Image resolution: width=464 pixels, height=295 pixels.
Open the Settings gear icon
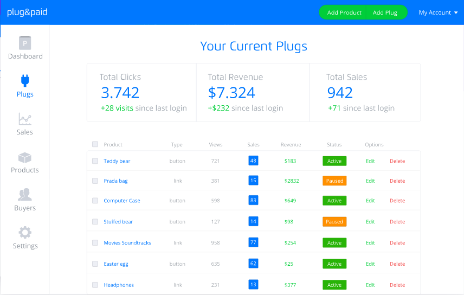click(25, 233)
